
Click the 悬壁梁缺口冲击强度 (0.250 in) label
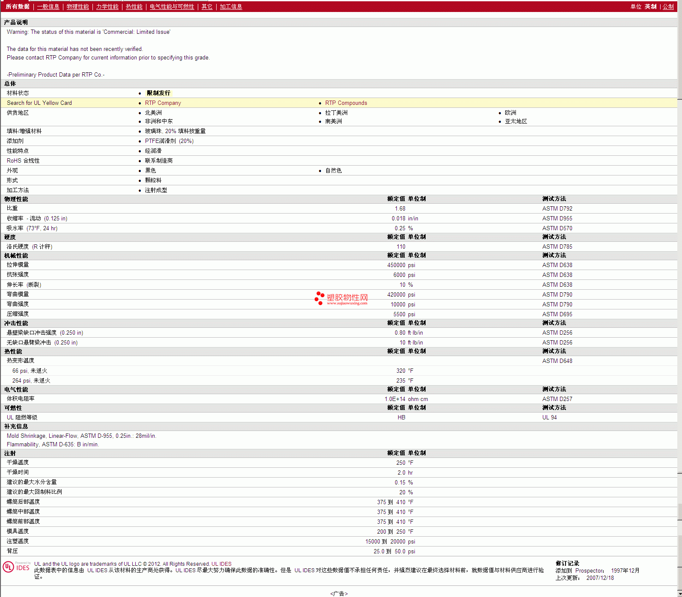click(45, 333)
